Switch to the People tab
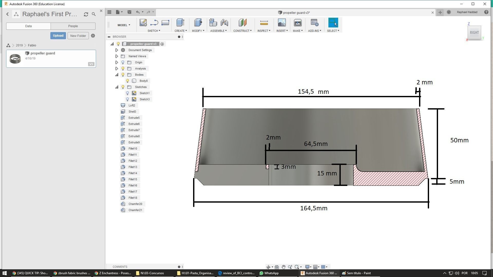493x277 pixels. (73, 26)
